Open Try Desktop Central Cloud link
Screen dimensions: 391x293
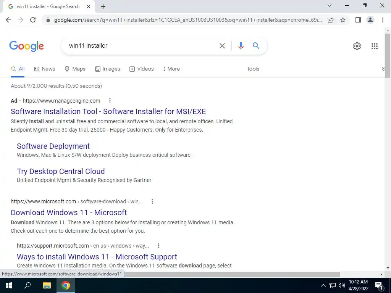point(61,171)
